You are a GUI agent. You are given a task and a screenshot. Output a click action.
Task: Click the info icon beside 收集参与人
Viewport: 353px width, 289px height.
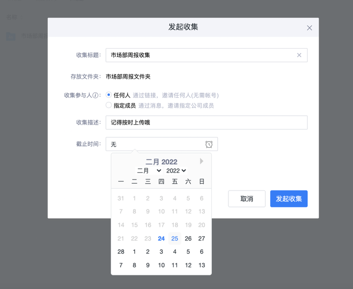[x=96, y=95]
